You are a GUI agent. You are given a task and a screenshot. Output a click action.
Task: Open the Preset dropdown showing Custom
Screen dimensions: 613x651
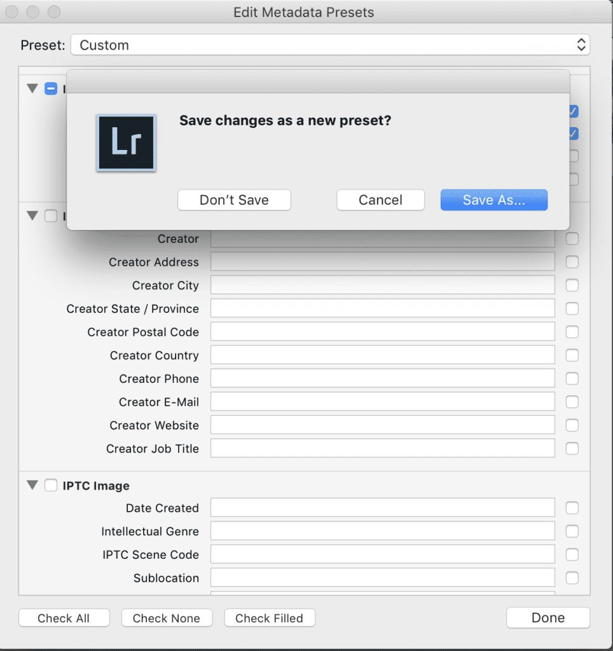(329, 45)
